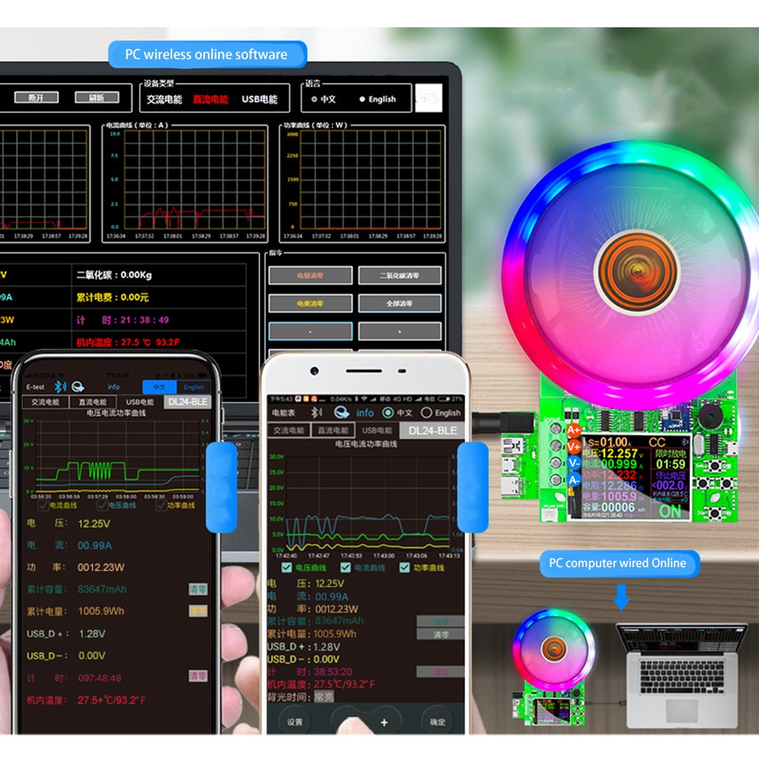This screenshot has width=759, height=759.
Task: Switch to the DL24-BLE tab on the white phone
Action: pyautogui.click(x=432, y=430)
